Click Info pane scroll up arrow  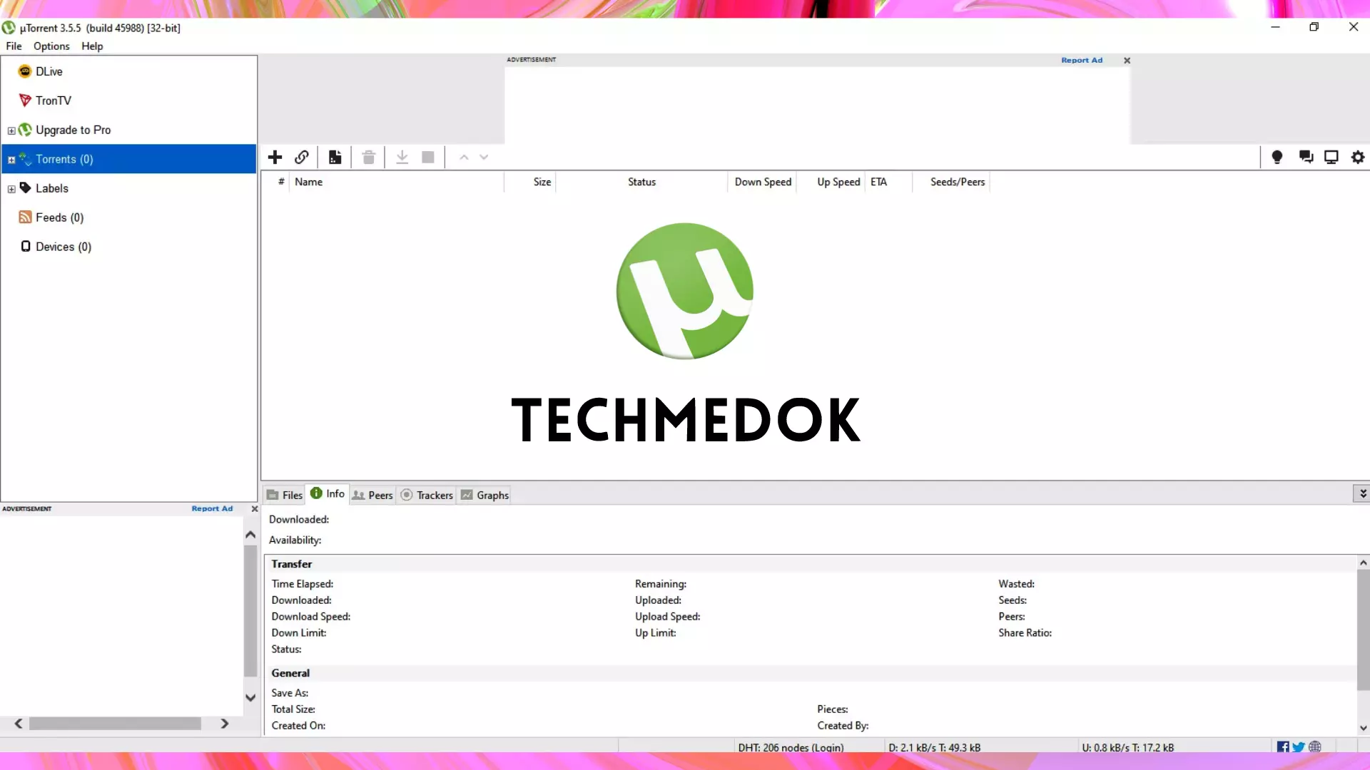click(x=1363, y=563)
